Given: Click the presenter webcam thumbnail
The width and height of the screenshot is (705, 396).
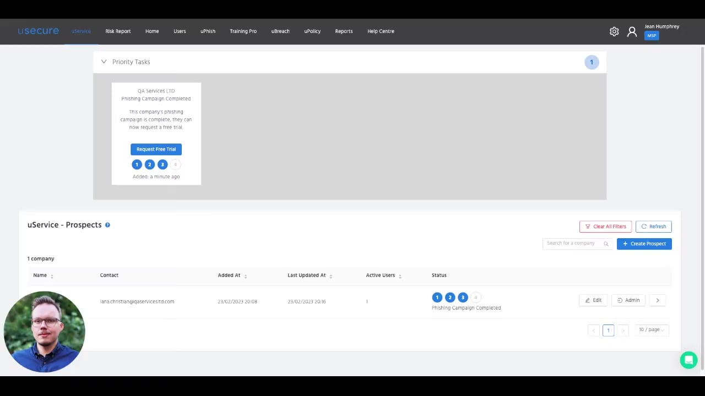Looking at the screenshot, I should tap(44, 332).
